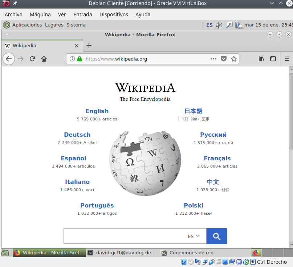
Task: Save page to Pocket icon
Action: point(224,59)
